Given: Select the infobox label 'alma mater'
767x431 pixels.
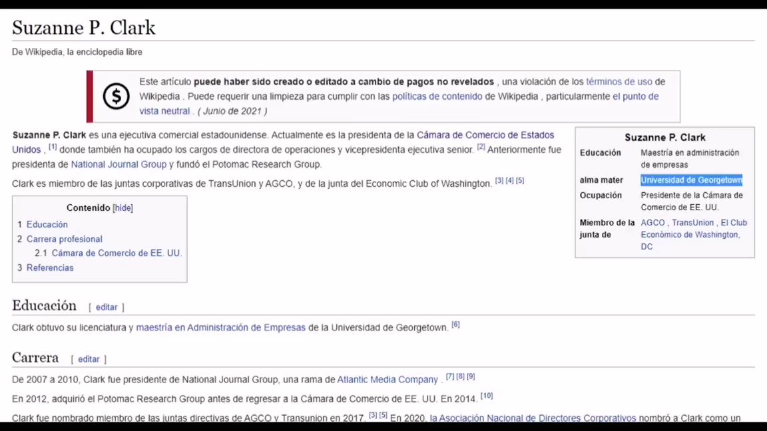Looking at the screenshot, I should pyautogui.click(x=601, y=180).
